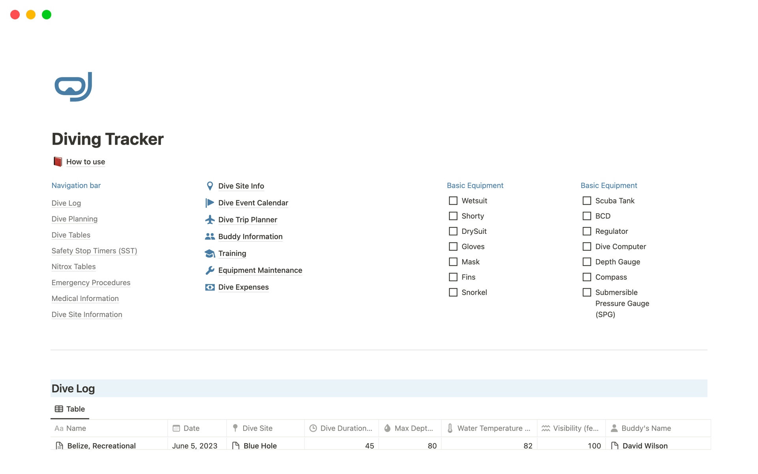The height and width of the screenshot is (474, 758).
Task: Click the flag icon for Dive Event Calendar
Action: pos(210,203)
